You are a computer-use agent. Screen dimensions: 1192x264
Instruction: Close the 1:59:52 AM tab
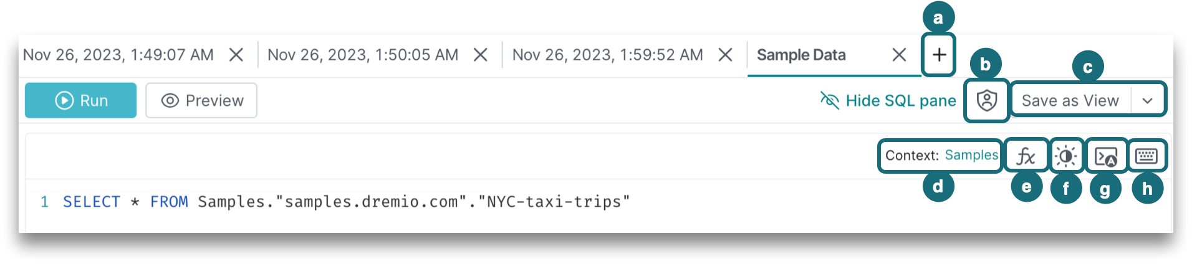(725, 55)
